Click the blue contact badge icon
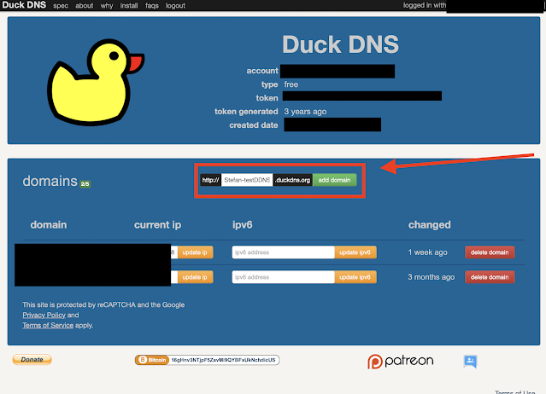Screen dimensions: 546x394 pos(470,362)
